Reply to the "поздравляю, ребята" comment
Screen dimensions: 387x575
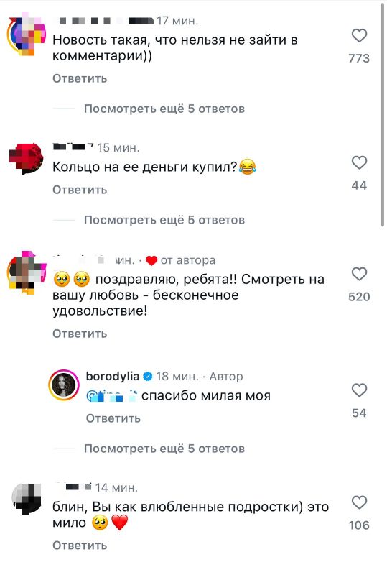pyautogui.click(x=80, y=333)
